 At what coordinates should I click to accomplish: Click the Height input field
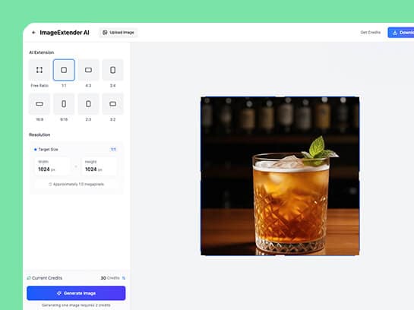pyautogui.click(x=100, y=166)
